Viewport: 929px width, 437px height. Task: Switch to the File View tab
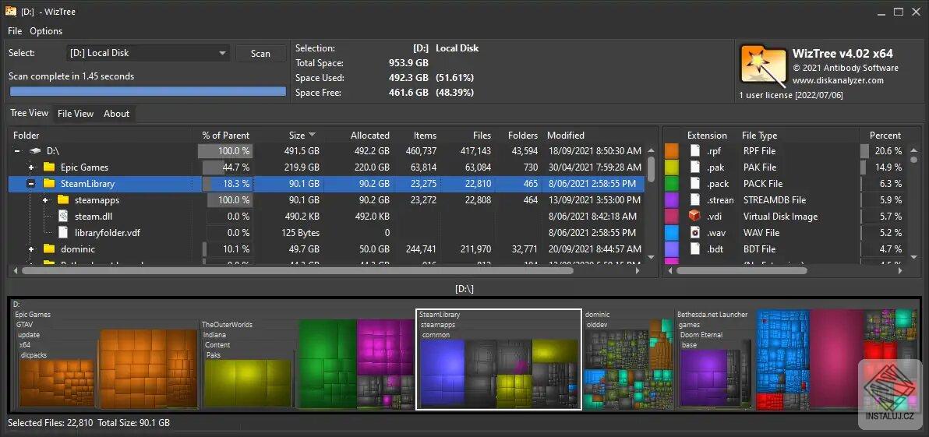point(76,114)
